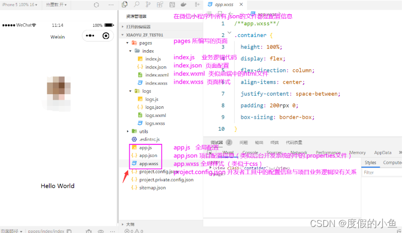The image size is (405, 233).
Task: Open logs.wxss in file tree
Action: [154, 123]
